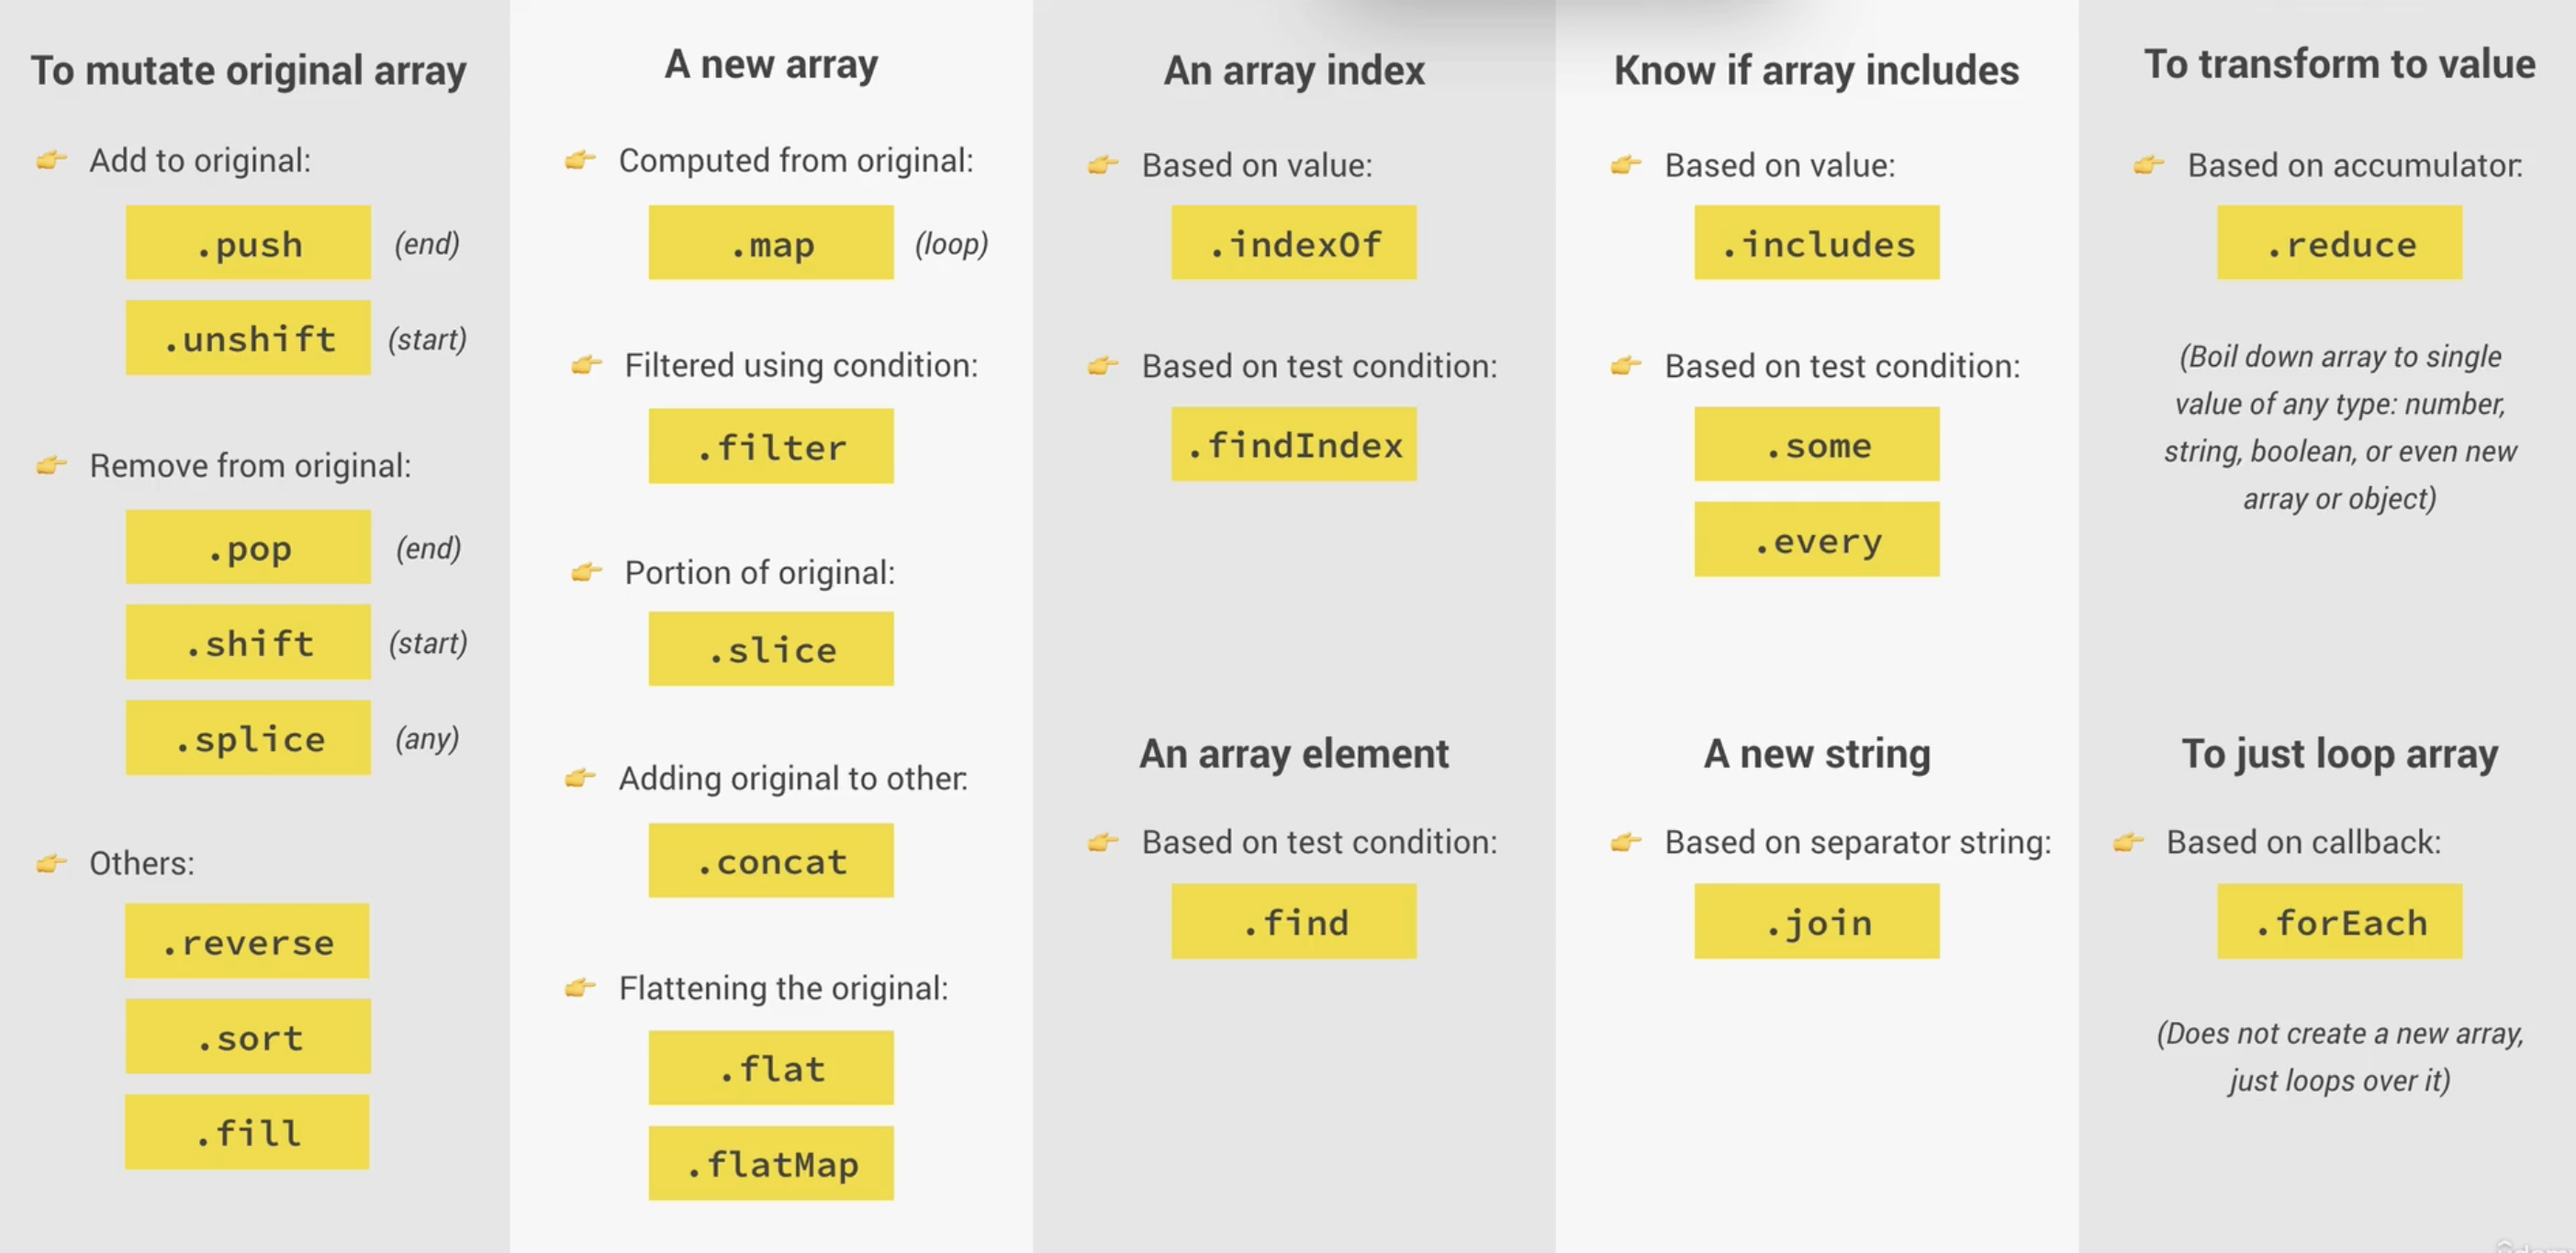Click the .findIndex yellow box
2576x1253 pixels.
click(1294, 444)
